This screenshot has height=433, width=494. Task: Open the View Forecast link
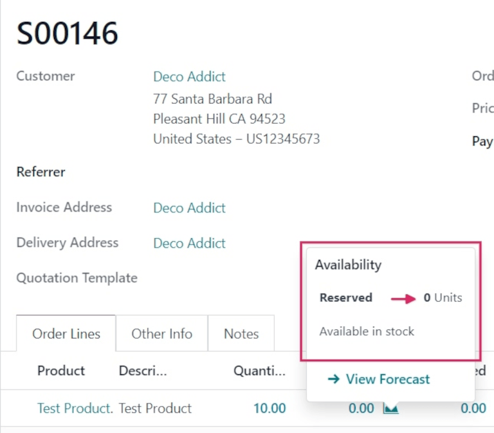coord(378,379)
